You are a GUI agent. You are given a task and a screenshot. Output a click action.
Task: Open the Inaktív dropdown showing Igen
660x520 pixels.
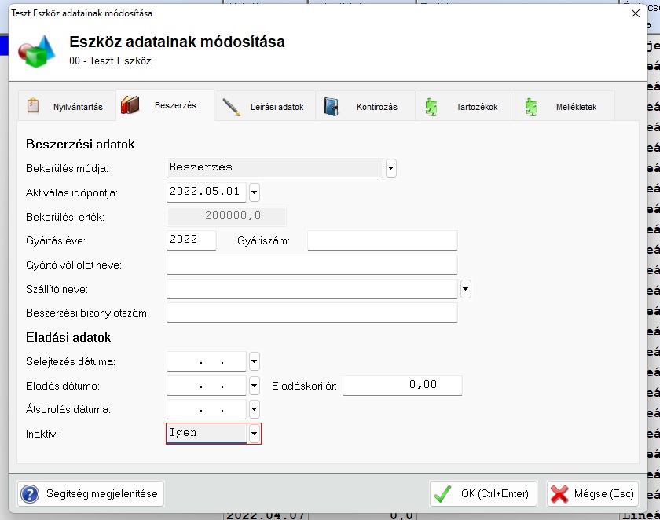[254, 434]
